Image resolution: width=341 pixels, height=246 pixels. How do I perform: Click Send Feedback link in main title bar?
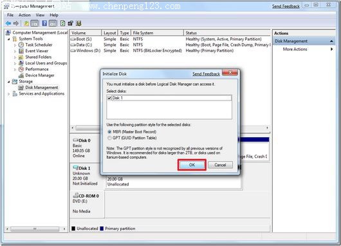point(286,6)
